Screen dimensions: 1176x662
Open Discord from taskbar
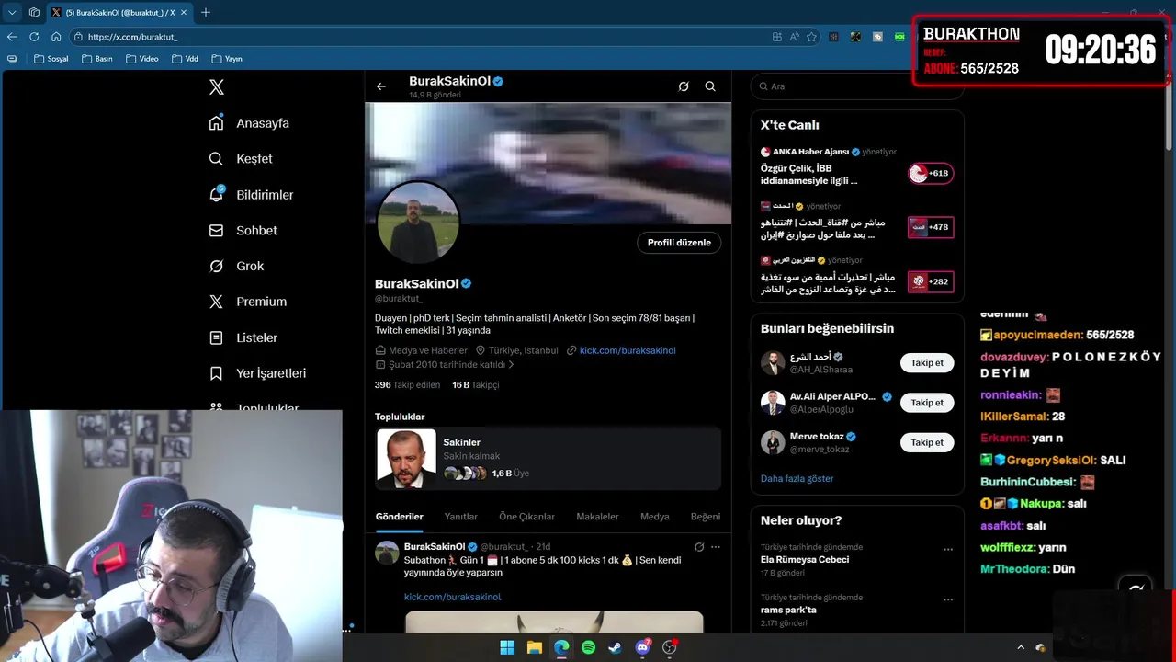coord(643,647)
